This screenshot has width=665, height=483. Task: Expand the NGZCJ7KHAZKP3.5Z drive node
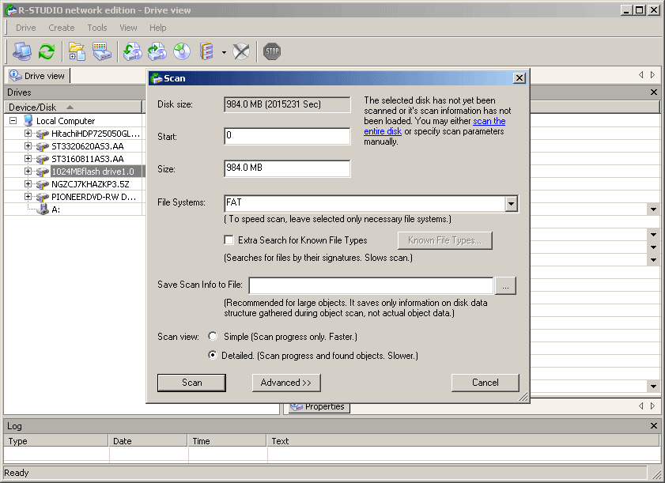point(28,184)
